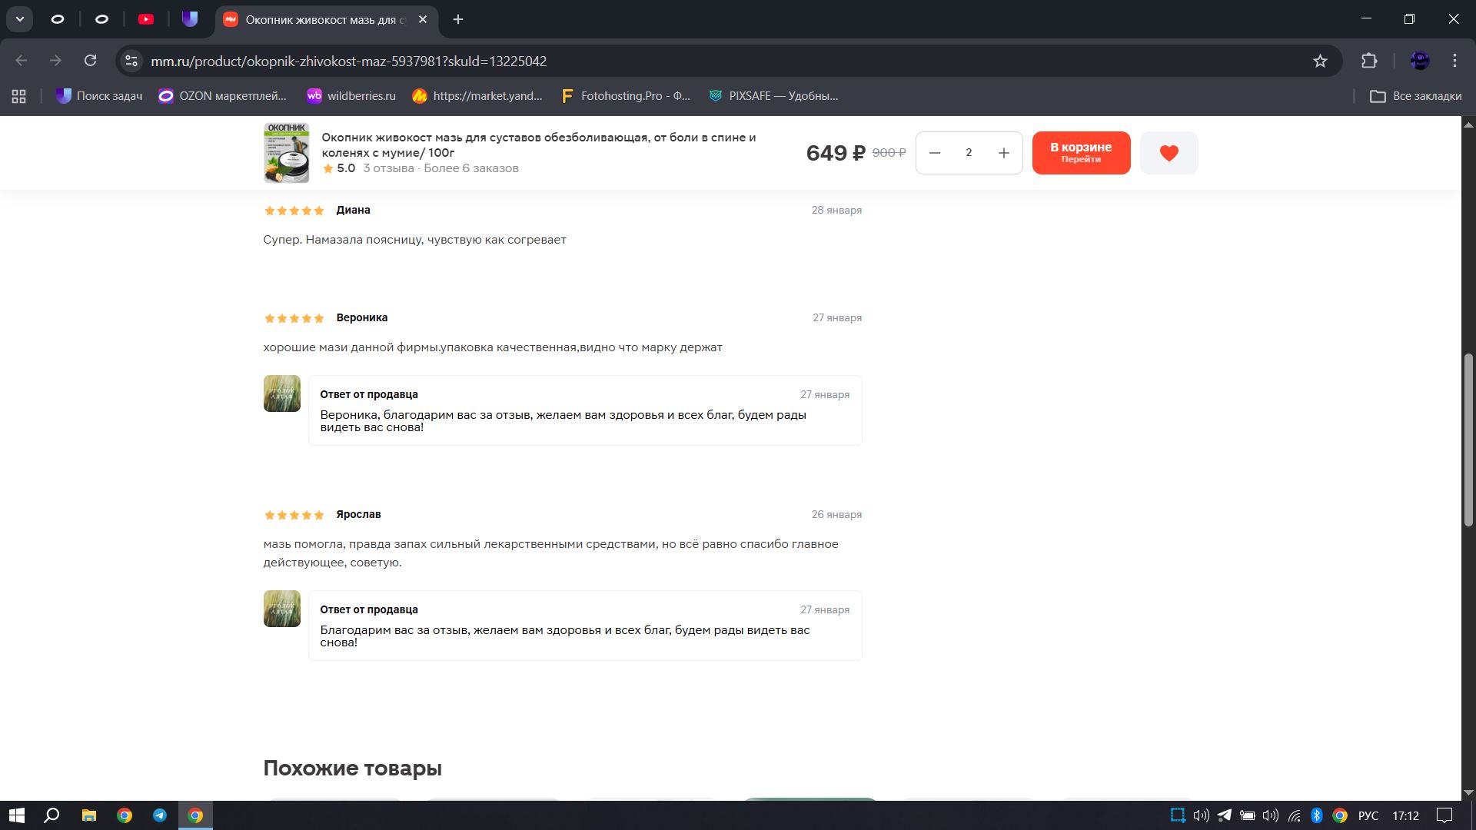Switch to the YouTube tab
The height and width of the screenshot is (830, 1476).
[146, 19]
